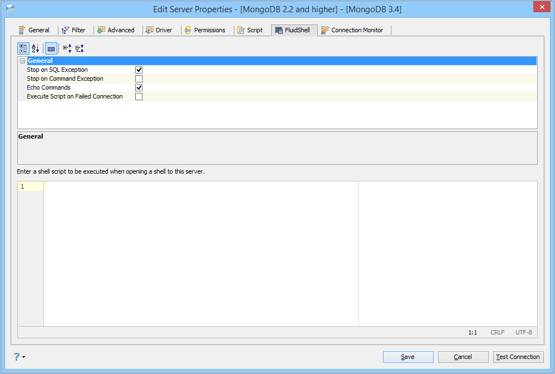Click the 1:1 cursor position indicator
The image size is (555, 374).
pos(473,332)
